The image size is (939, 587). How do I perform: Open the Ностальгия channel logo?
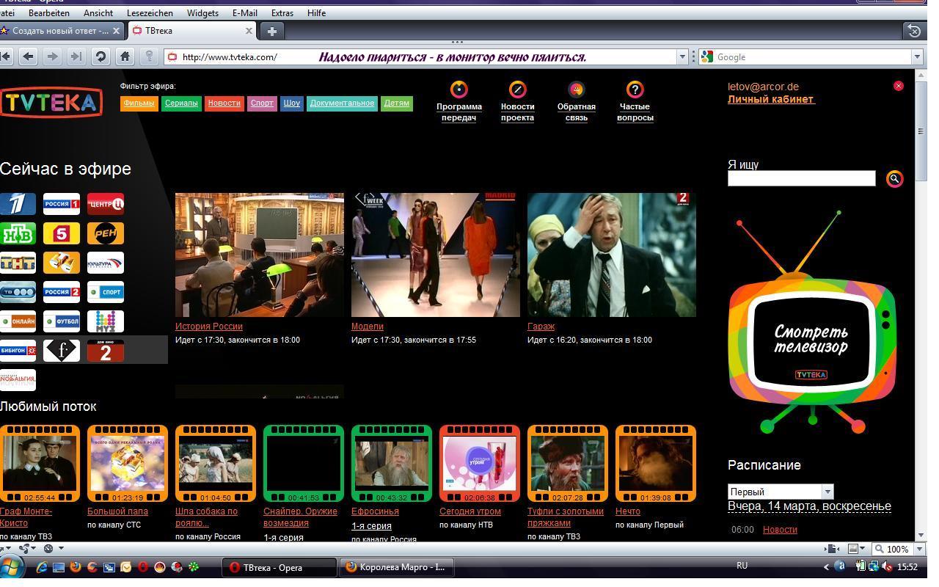[x=18, y=380]
